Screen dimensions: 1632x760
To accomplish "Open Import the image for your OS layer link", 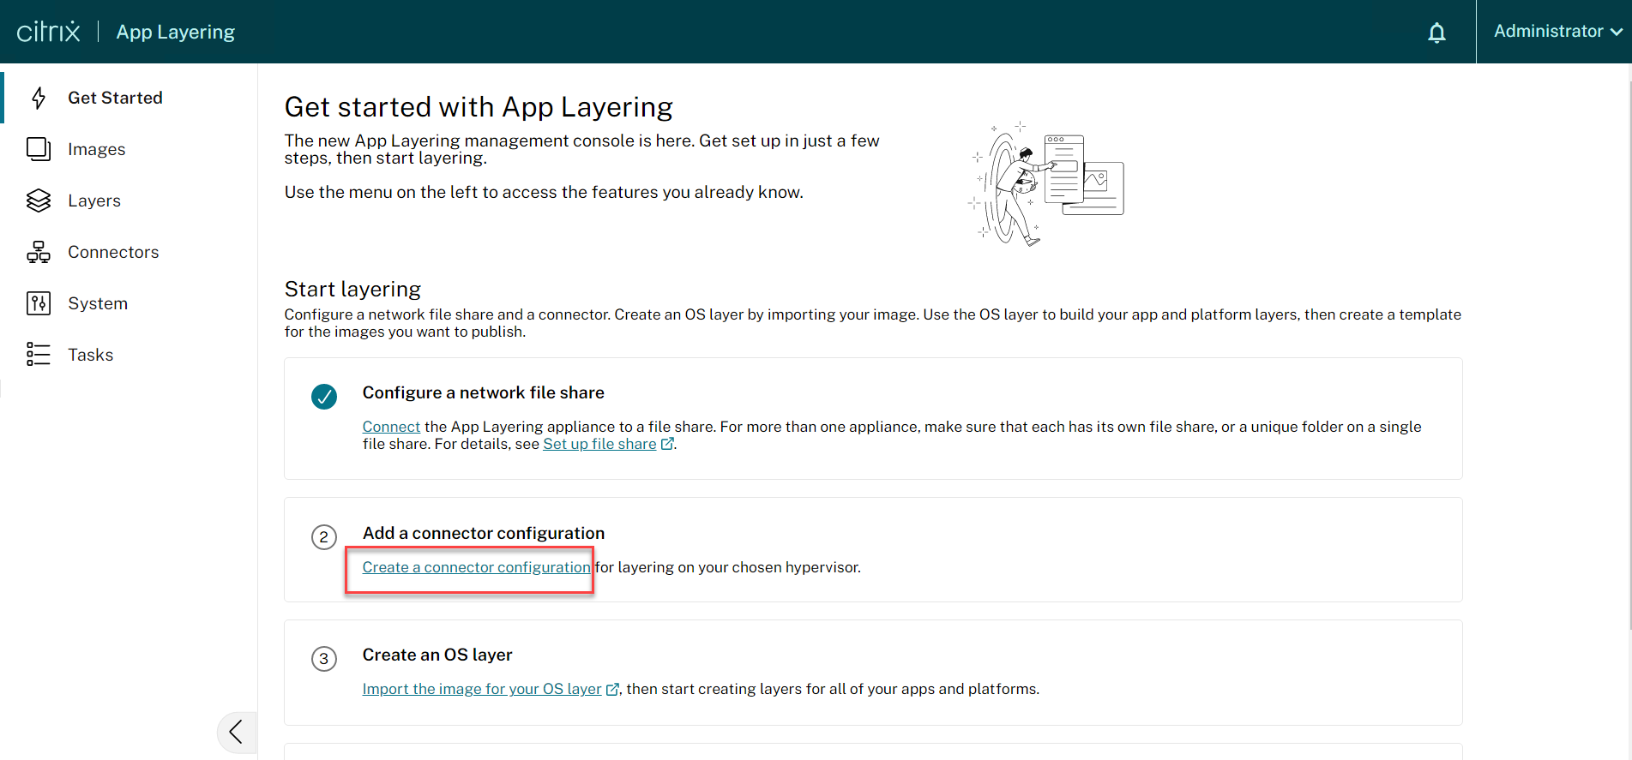I will [x=482, y=689].
